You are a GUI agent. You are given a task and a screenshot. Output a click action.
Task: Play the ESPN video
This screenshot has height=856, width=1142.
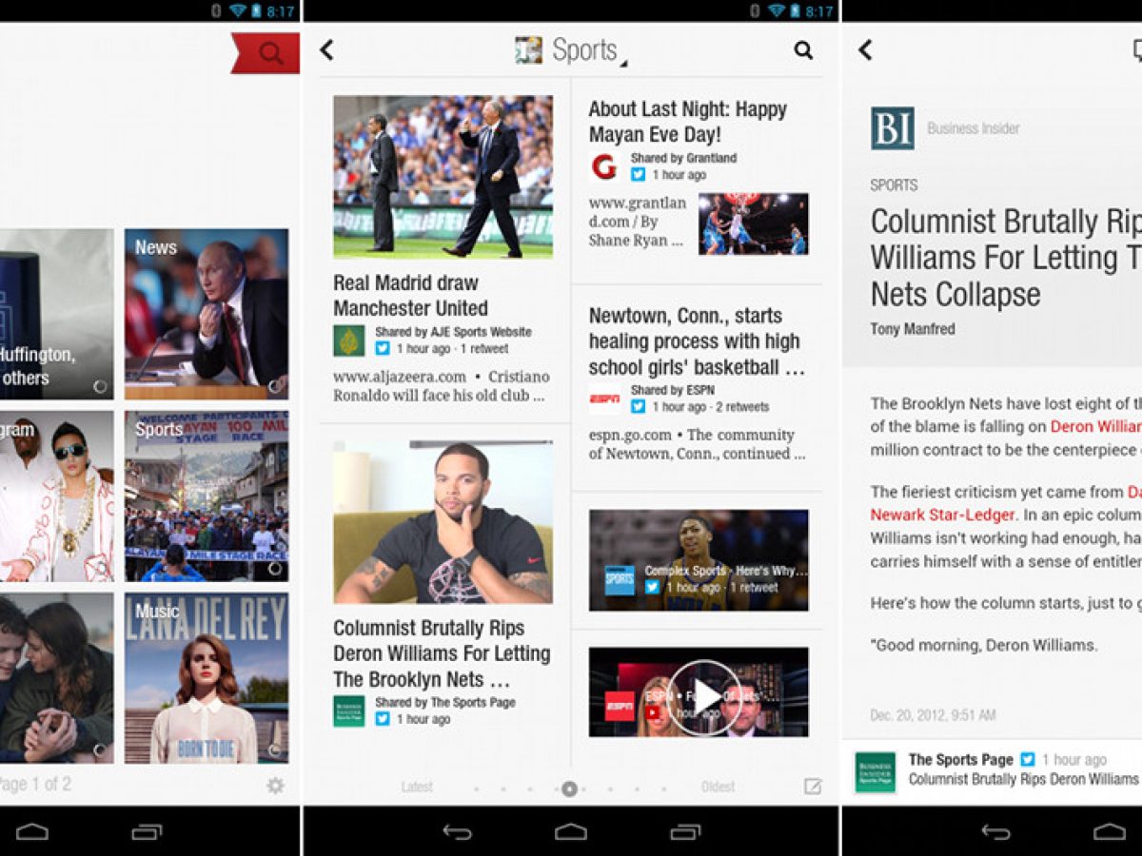(x=703, y=698)
